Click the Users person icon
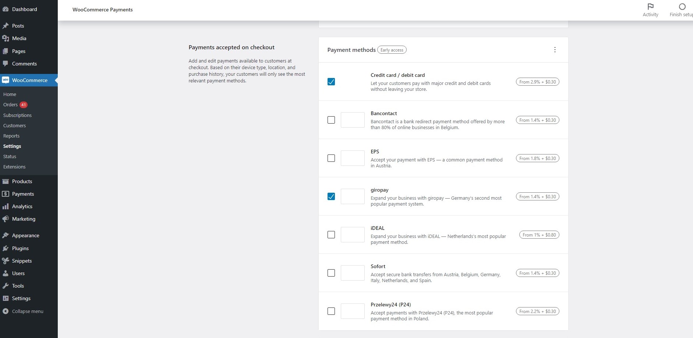Viewport: 693px width, 338px height. pos(6,273)
